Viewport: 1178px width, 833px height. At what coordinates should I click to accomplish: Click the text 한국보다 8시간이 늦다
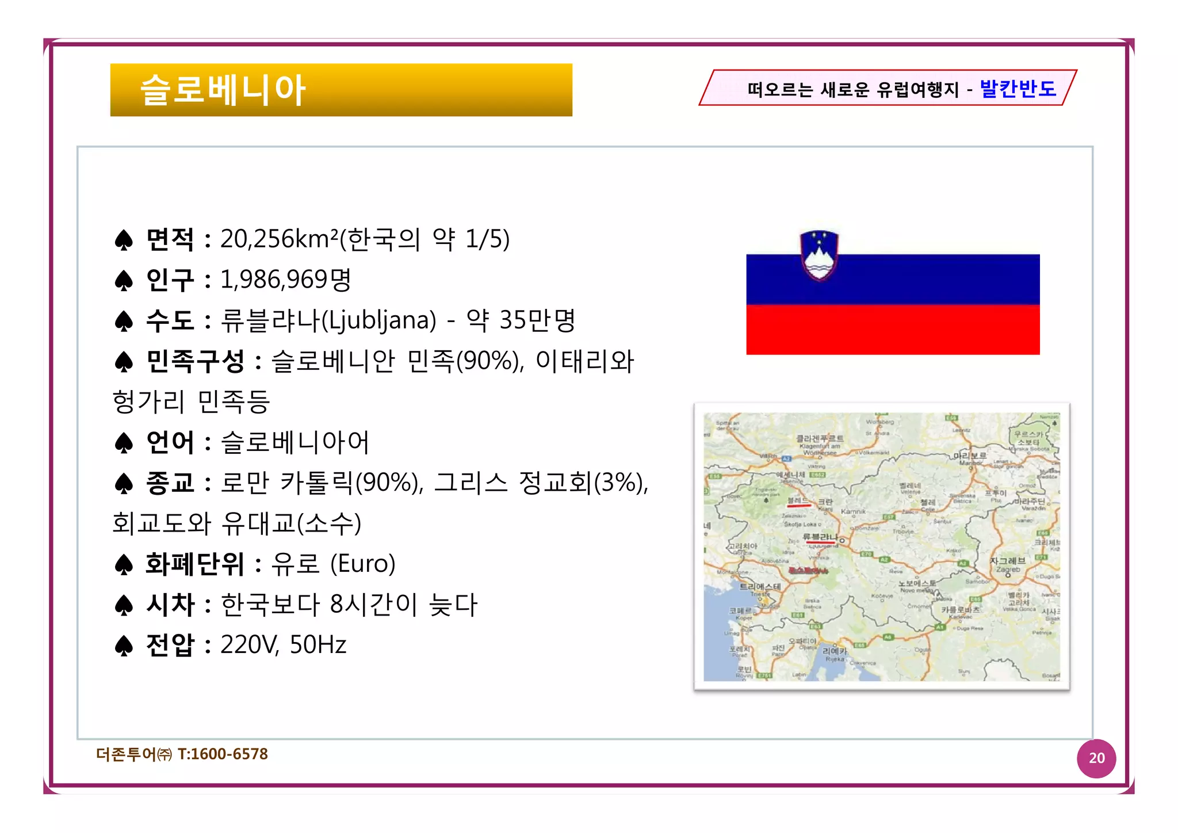coord(349,605)
